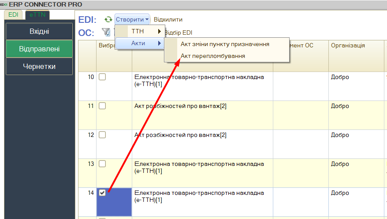Expand the Акти submenu
The image size is (387, 219).
coord(140,43)
